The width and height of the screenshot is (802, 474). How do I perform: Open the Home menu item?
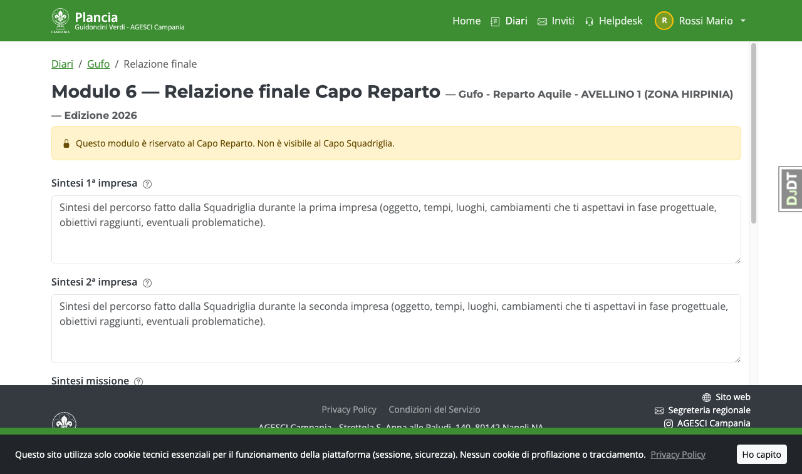466,21
